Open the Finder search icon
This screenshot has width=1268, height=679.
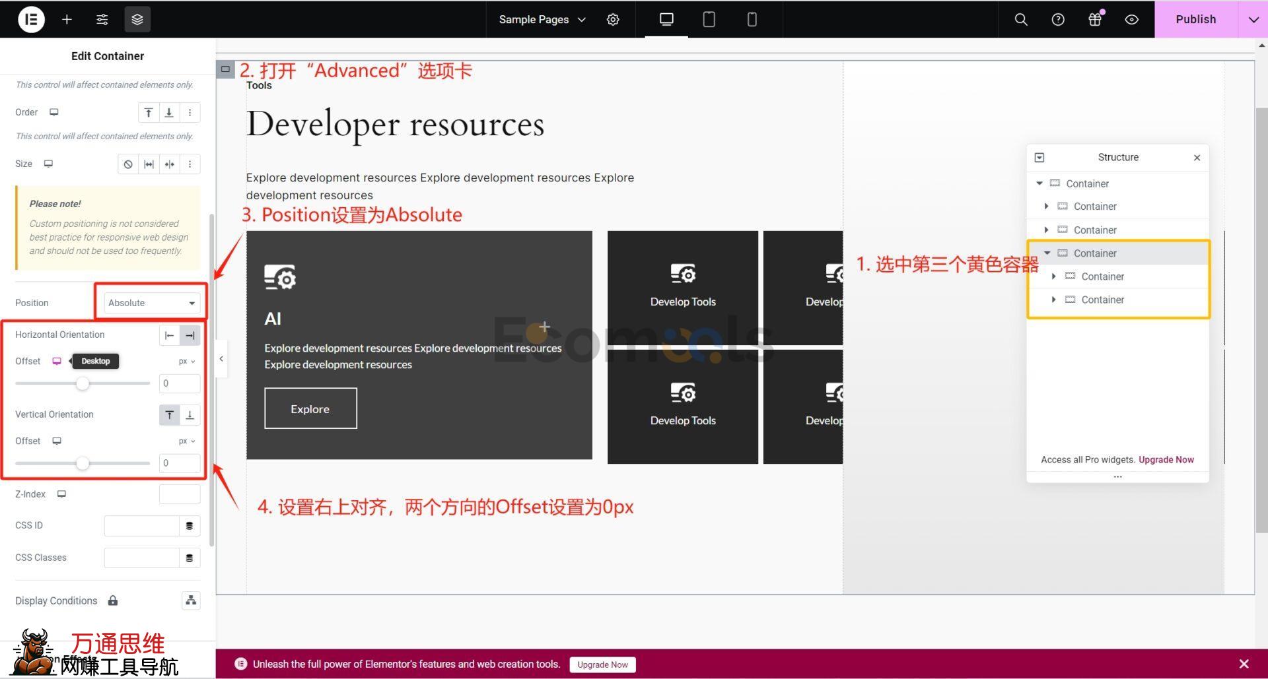click(1021, 19)
